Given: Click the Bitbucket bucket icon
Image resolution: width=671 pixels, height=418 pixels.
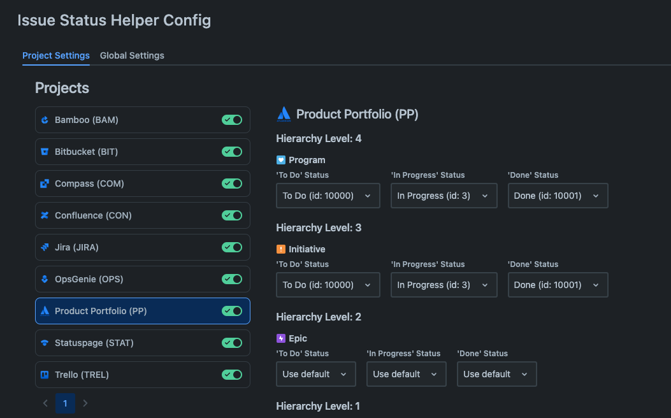Looking at the screenshot, I should point(45,152).
